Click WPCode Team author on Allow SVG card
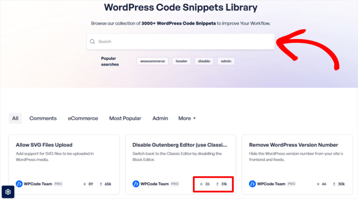Screen dimensions: 358x199 38,184
